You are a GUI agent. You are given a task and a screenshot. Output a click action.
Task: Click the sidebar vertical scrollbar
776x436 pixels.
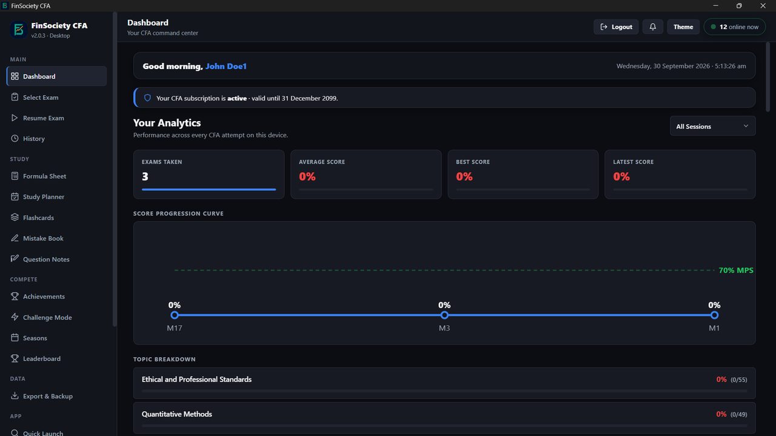point(115,170)
